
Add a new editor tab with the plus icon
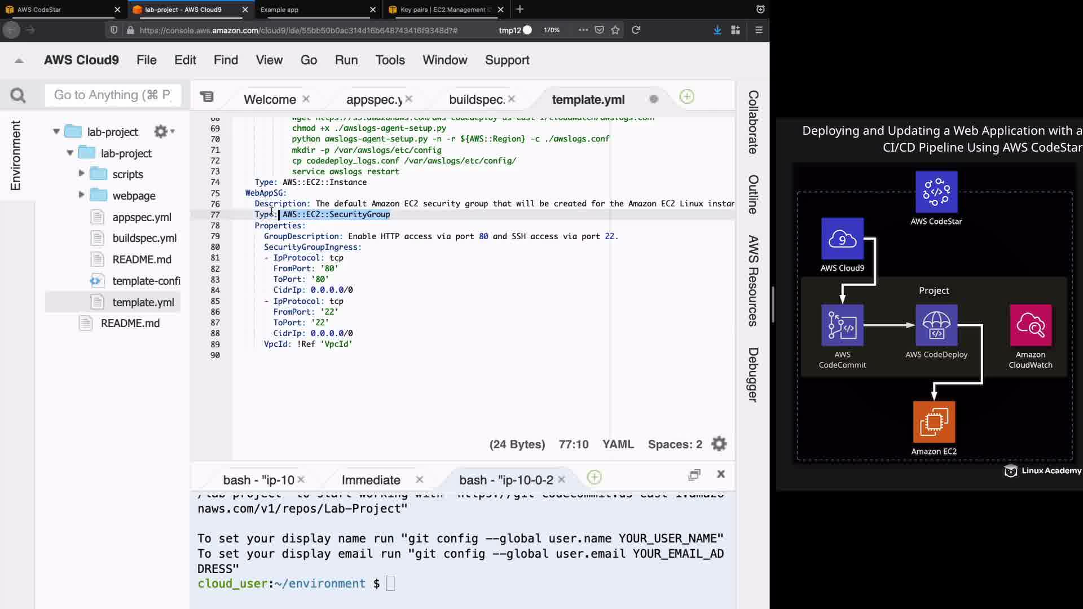coord(686,97)
